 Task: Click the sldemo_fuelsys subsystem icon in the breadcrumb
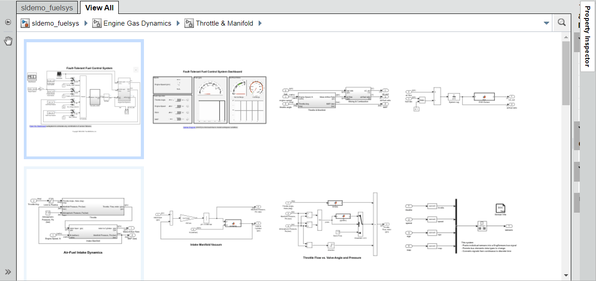click(25, 23)
